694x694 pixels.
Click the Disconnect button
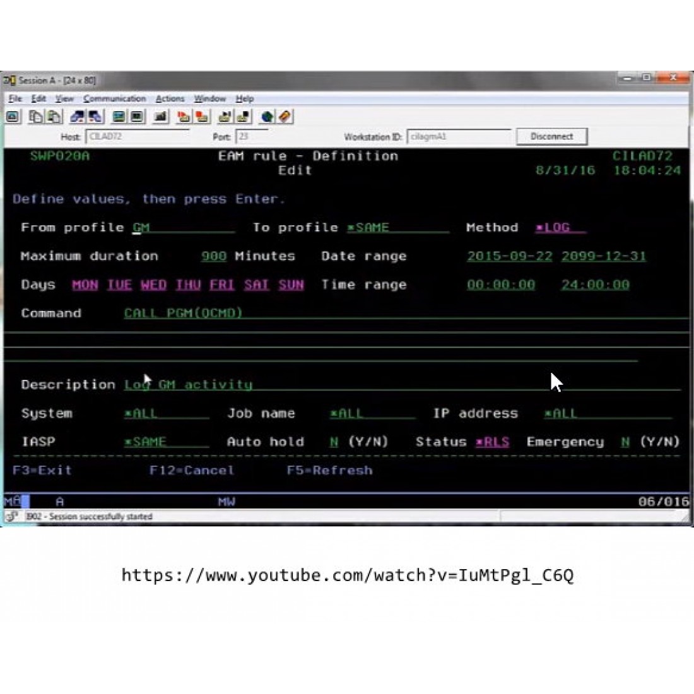(x=551, y=136)
